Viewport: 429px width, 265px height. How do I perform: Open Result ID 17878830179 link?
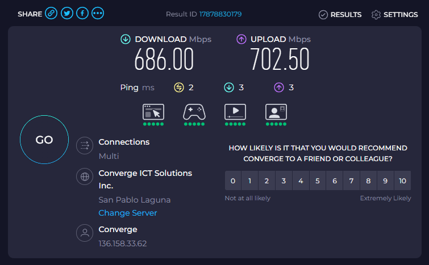[x=220, y=14]
